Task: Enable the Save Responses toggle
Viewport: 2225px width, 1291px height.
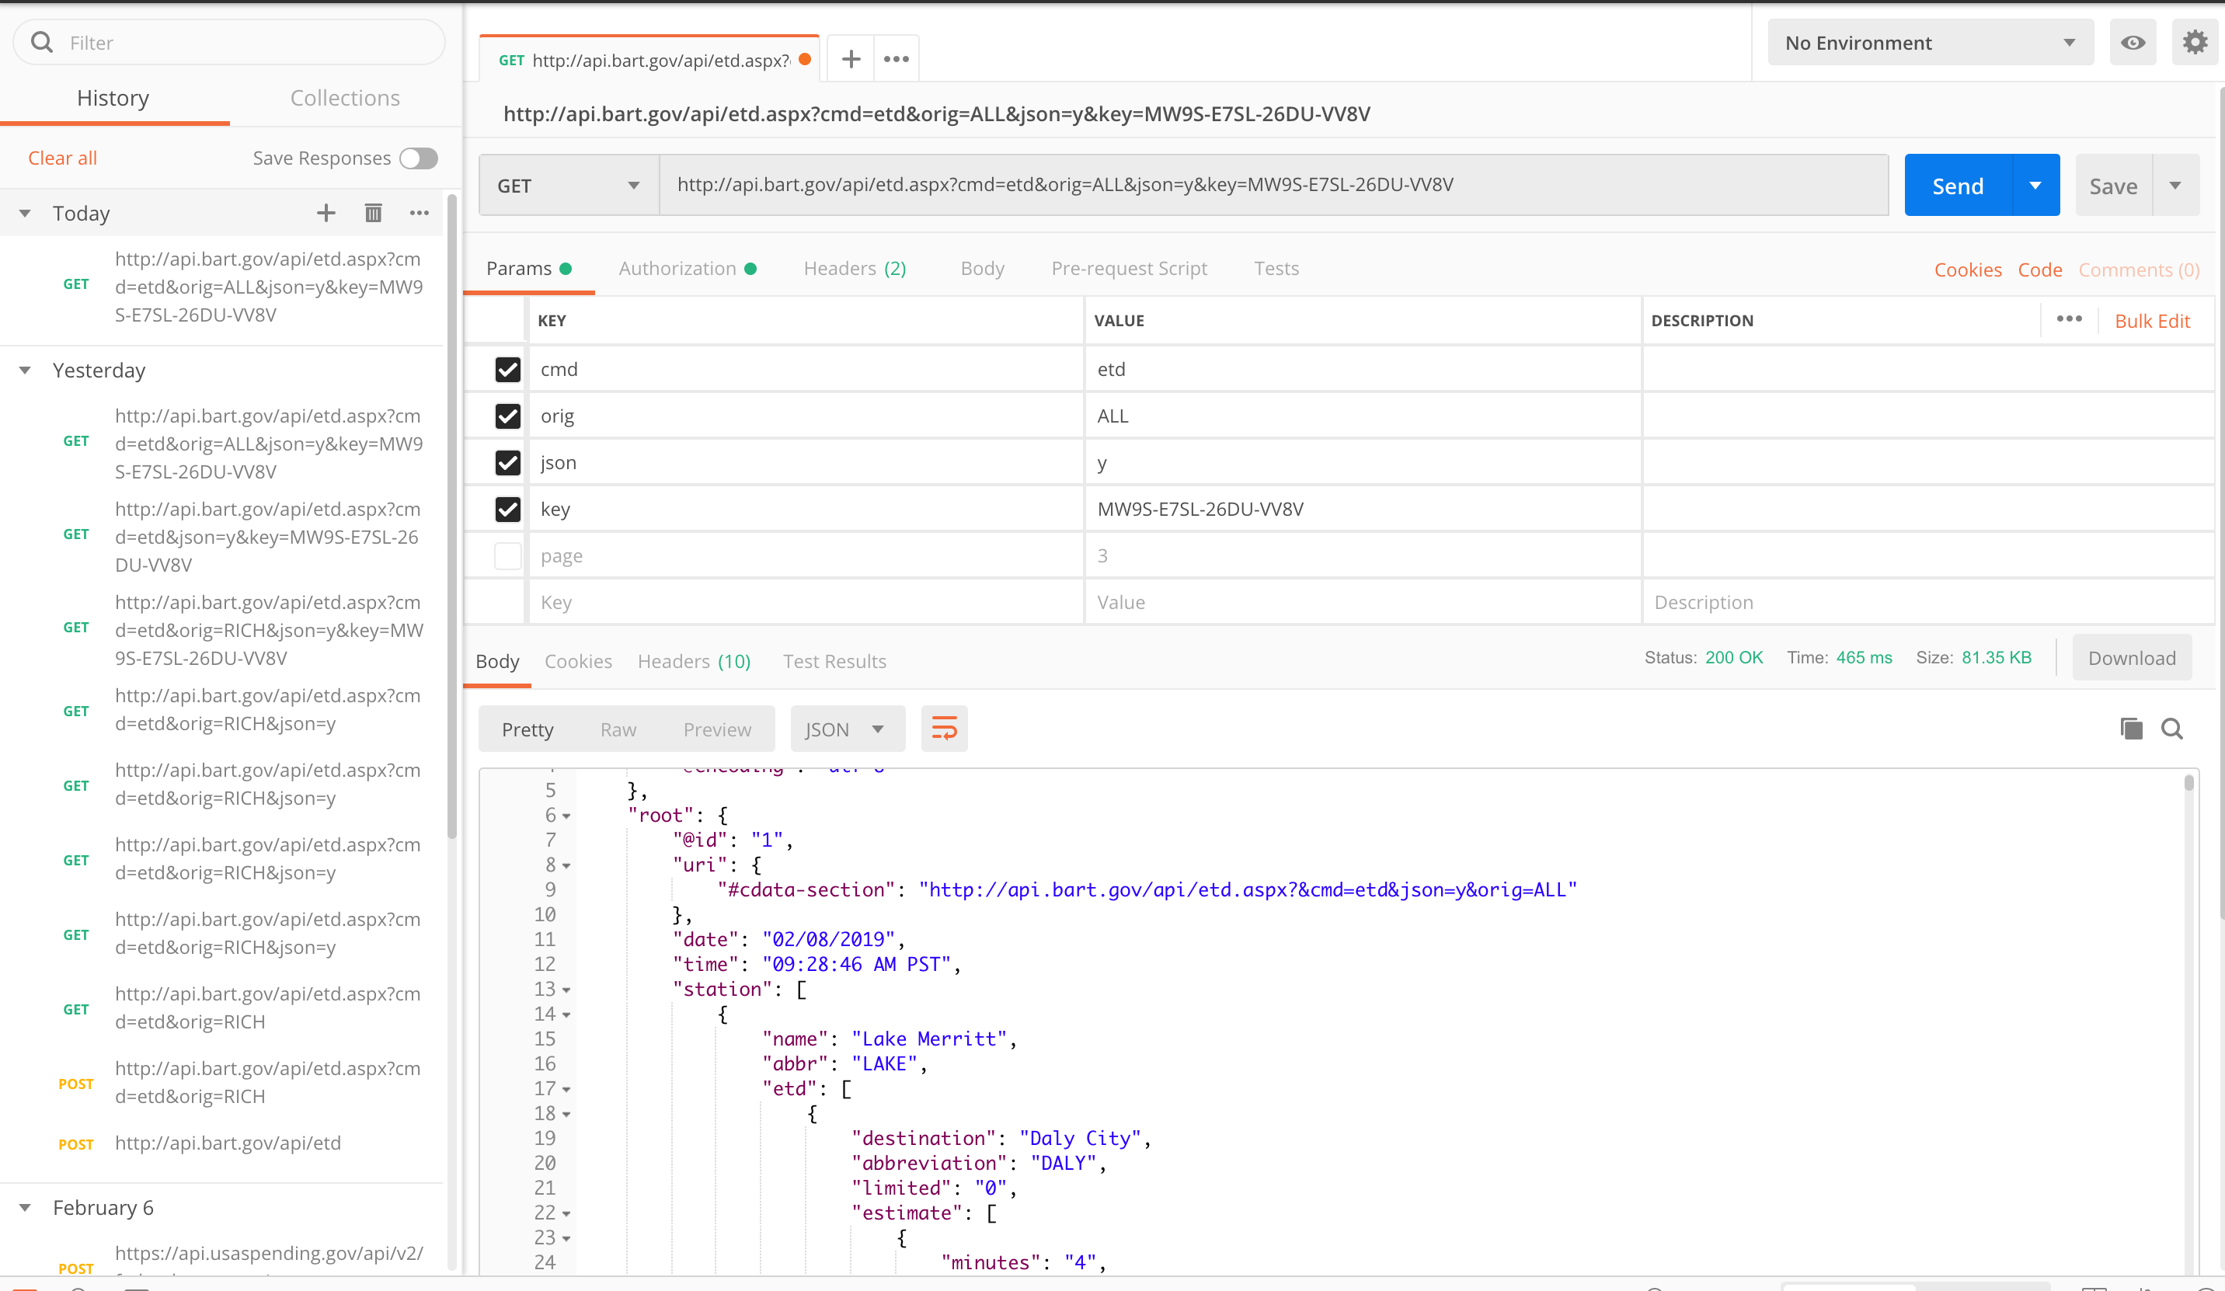Action: (418, 158)
